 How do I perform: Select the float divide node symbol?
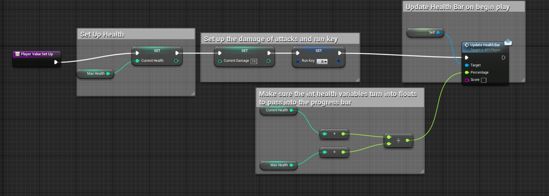tap(398, 141)
